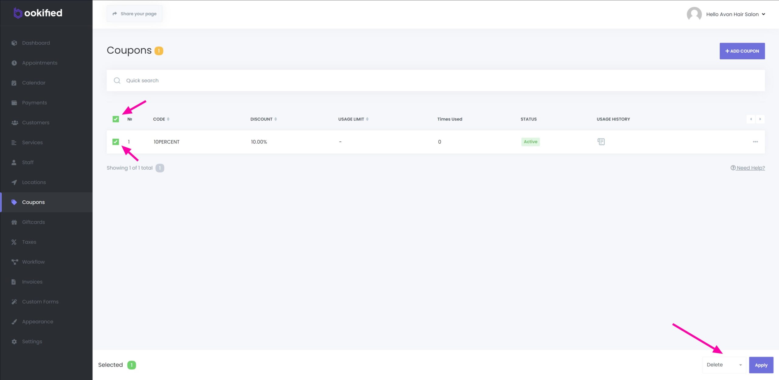Open Appointments in sidebar

coord(40,63)
